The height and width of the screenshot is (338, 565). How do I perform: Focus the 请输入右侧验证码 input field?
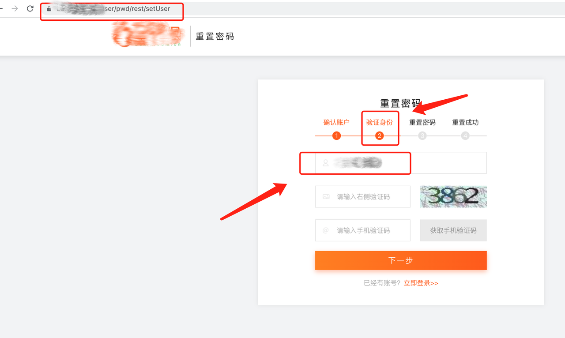click(x=369, y=197)
